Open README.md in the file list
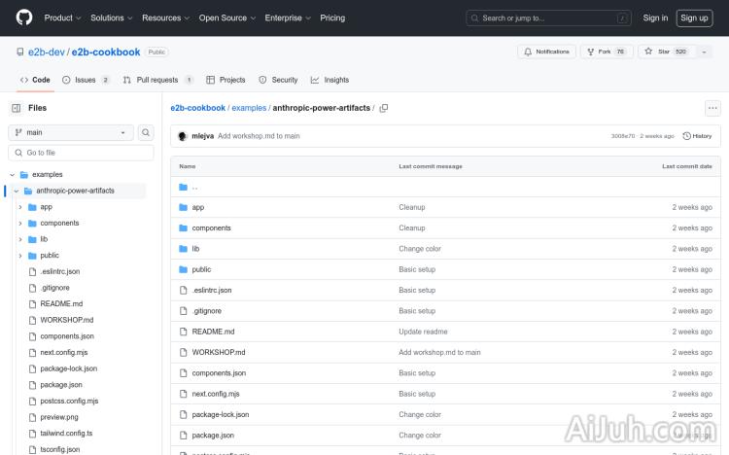 (x=213, y=332)
